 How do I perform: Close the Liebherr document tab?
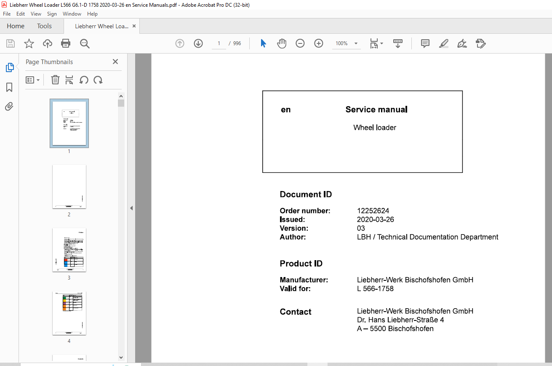pos(134,26)
